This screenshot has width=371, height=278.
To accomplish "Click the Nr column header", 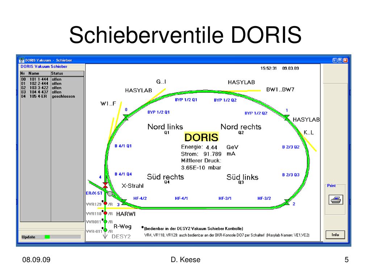I will pyautogui.click(x=23, y=73).
